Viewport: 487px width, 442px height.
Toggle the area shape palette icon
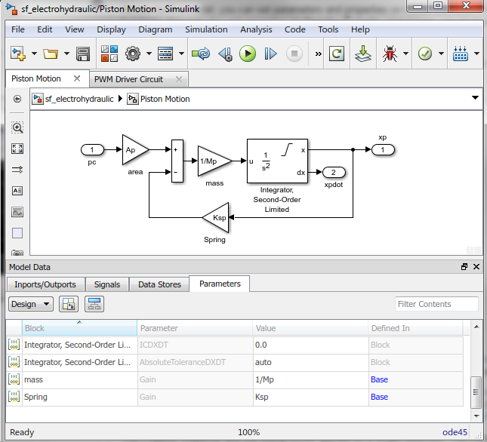[x=17, y=233]
